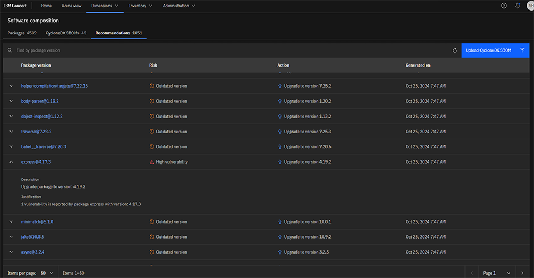Click the 'Upgrade package to version: 4.19.2' description
The height and width of the screenshot is (278, 534).
click(x=53, y=187)
